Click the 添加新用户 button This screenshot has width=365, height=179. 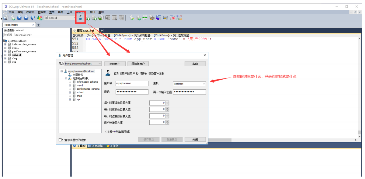138,64
